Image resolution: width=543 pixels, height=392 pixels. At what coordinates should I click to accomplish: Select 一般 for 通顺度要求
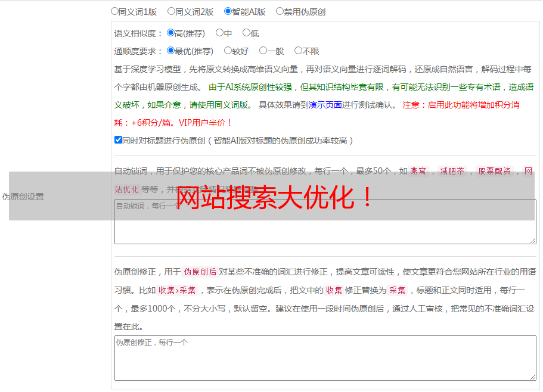coord(263,51)
